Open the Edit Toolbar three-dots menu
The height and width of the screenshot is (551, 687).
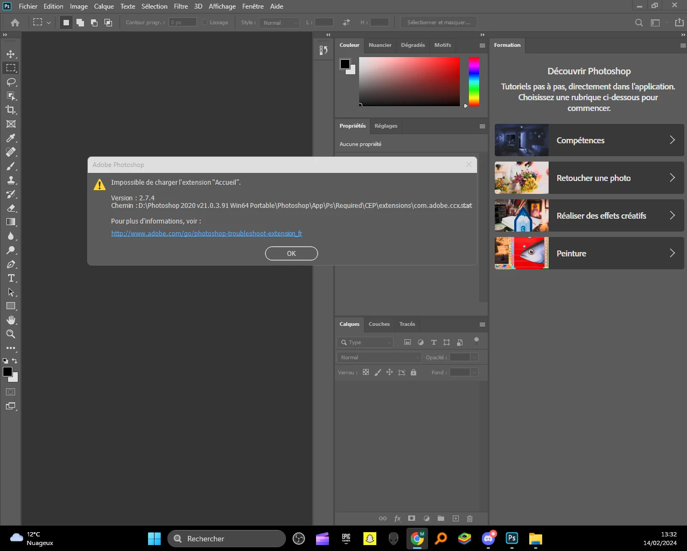point(11,348)
